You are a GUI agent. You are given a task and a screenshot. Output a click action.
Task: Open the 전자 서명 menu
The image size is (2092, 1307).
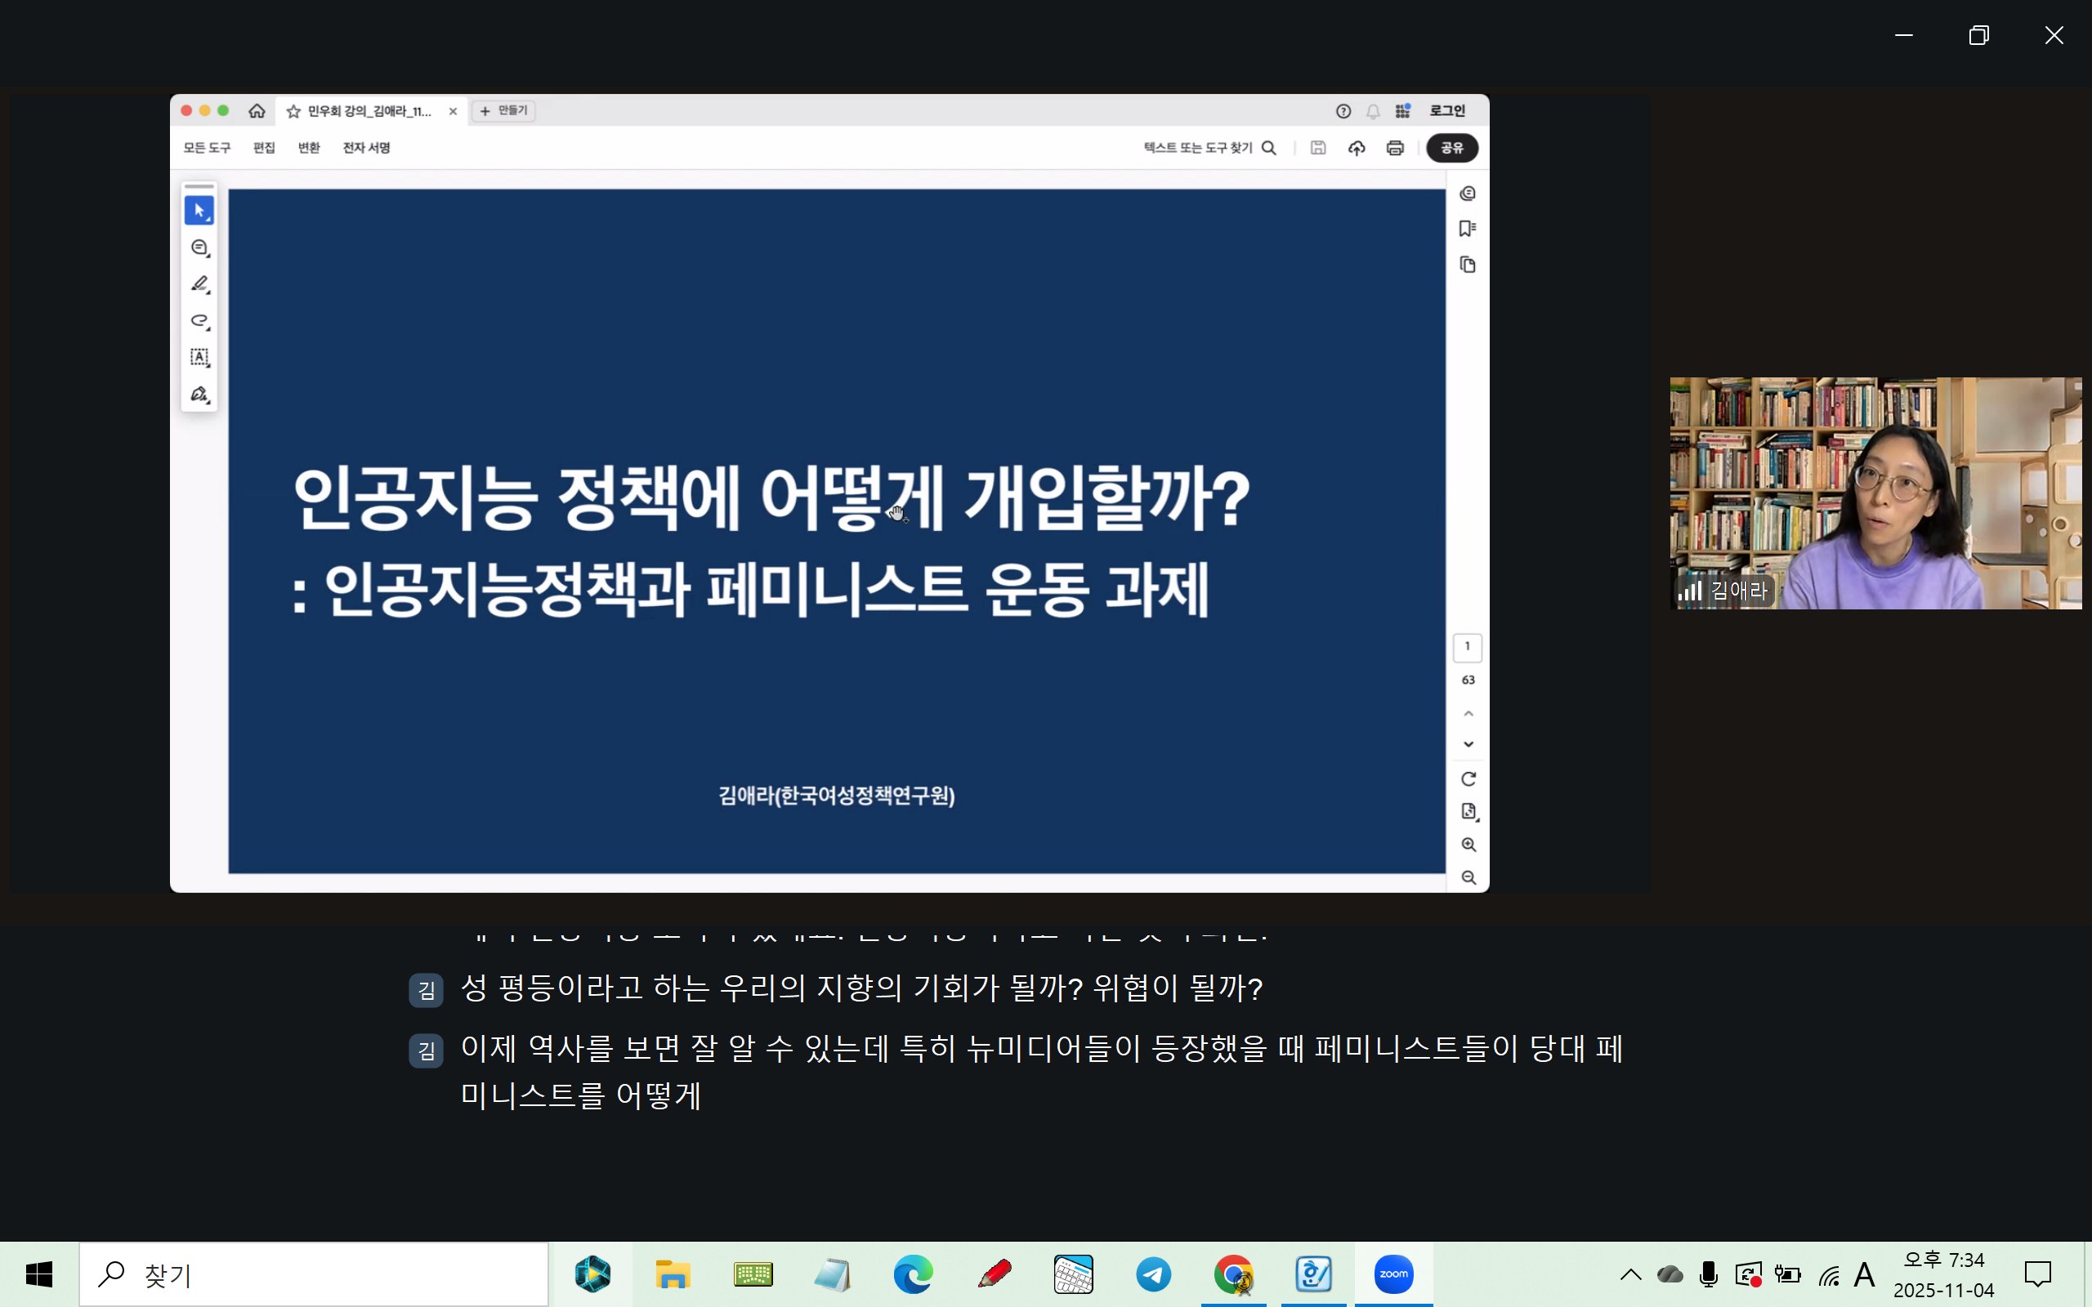[367, 148]
